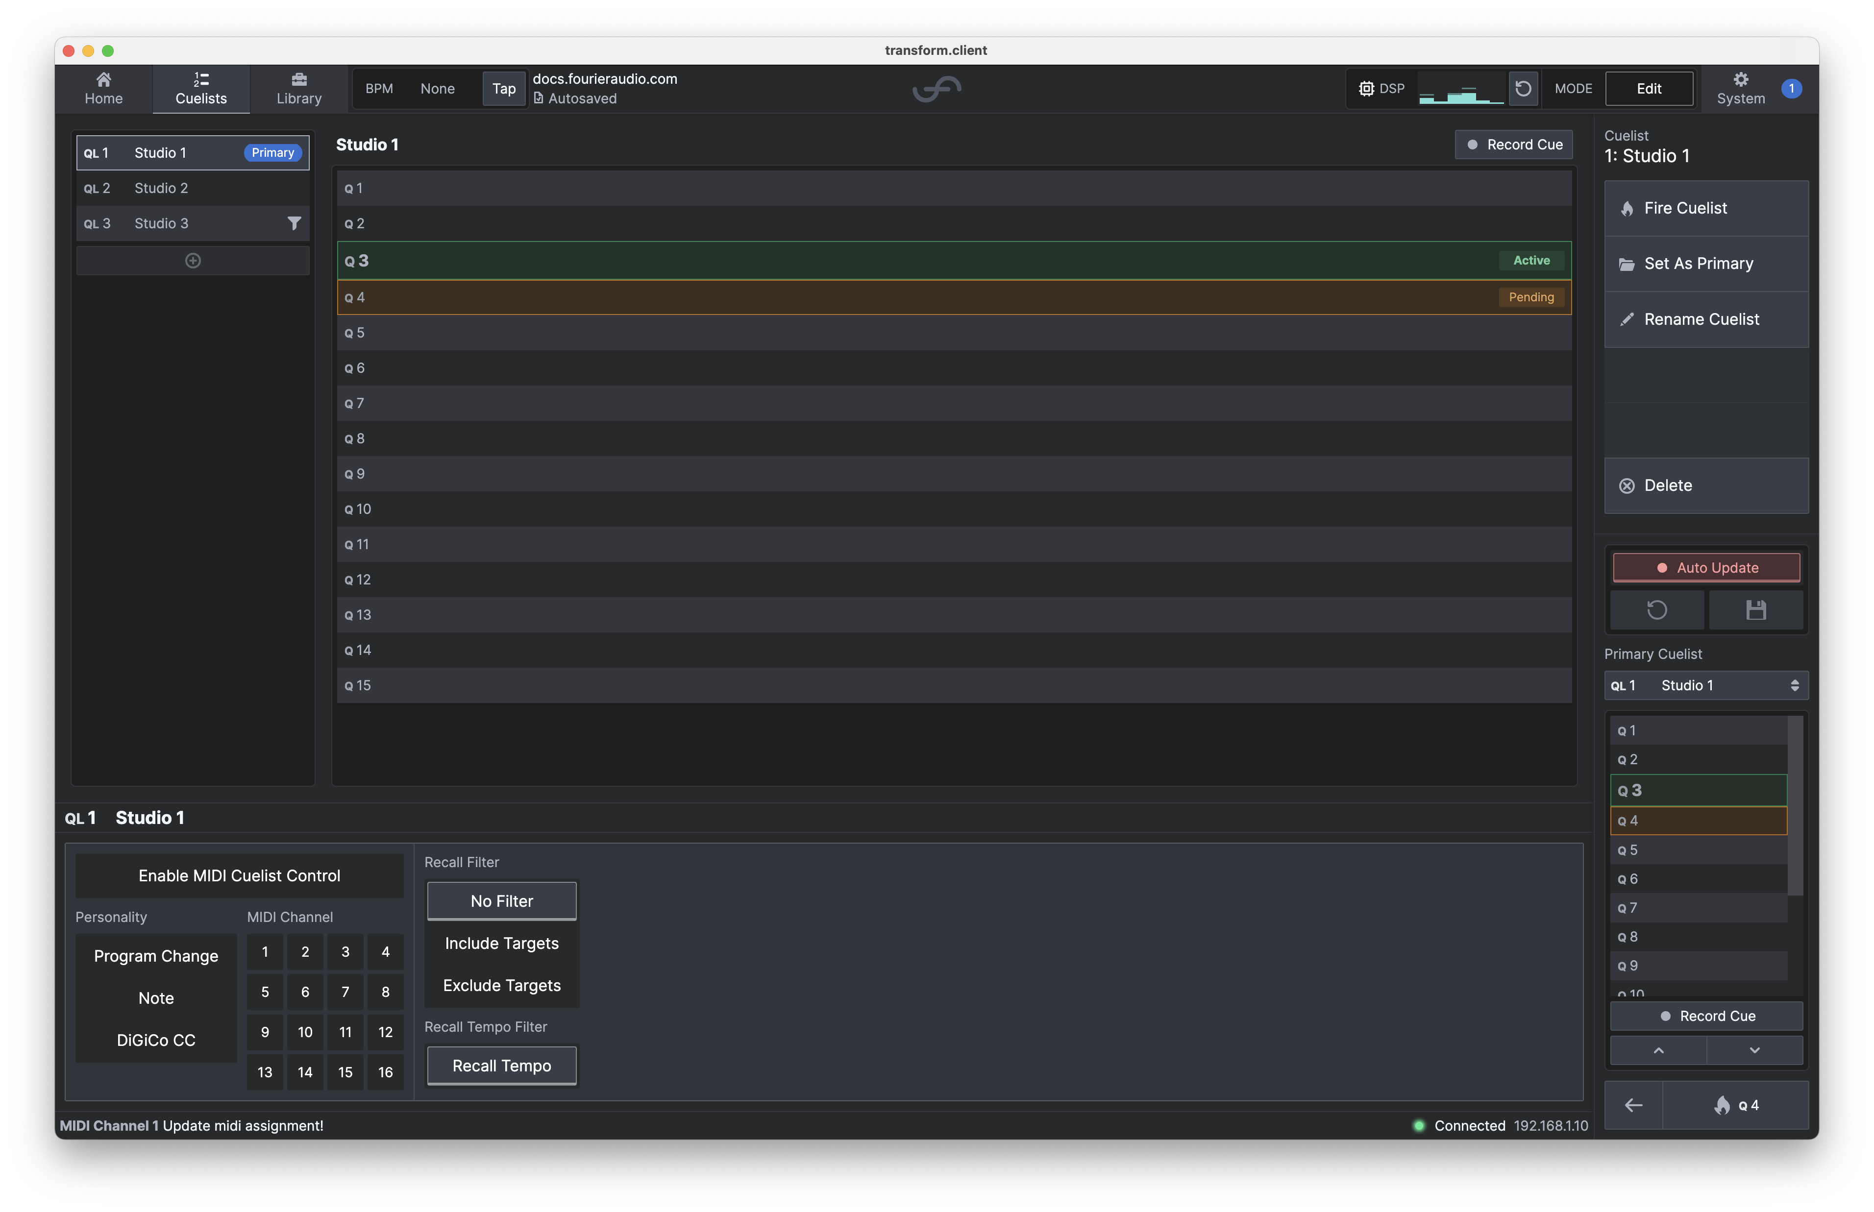This screenshot has width=1874, height=1212.
Task: Click Fire Cuelist
Action: (x=1705, y=208)
